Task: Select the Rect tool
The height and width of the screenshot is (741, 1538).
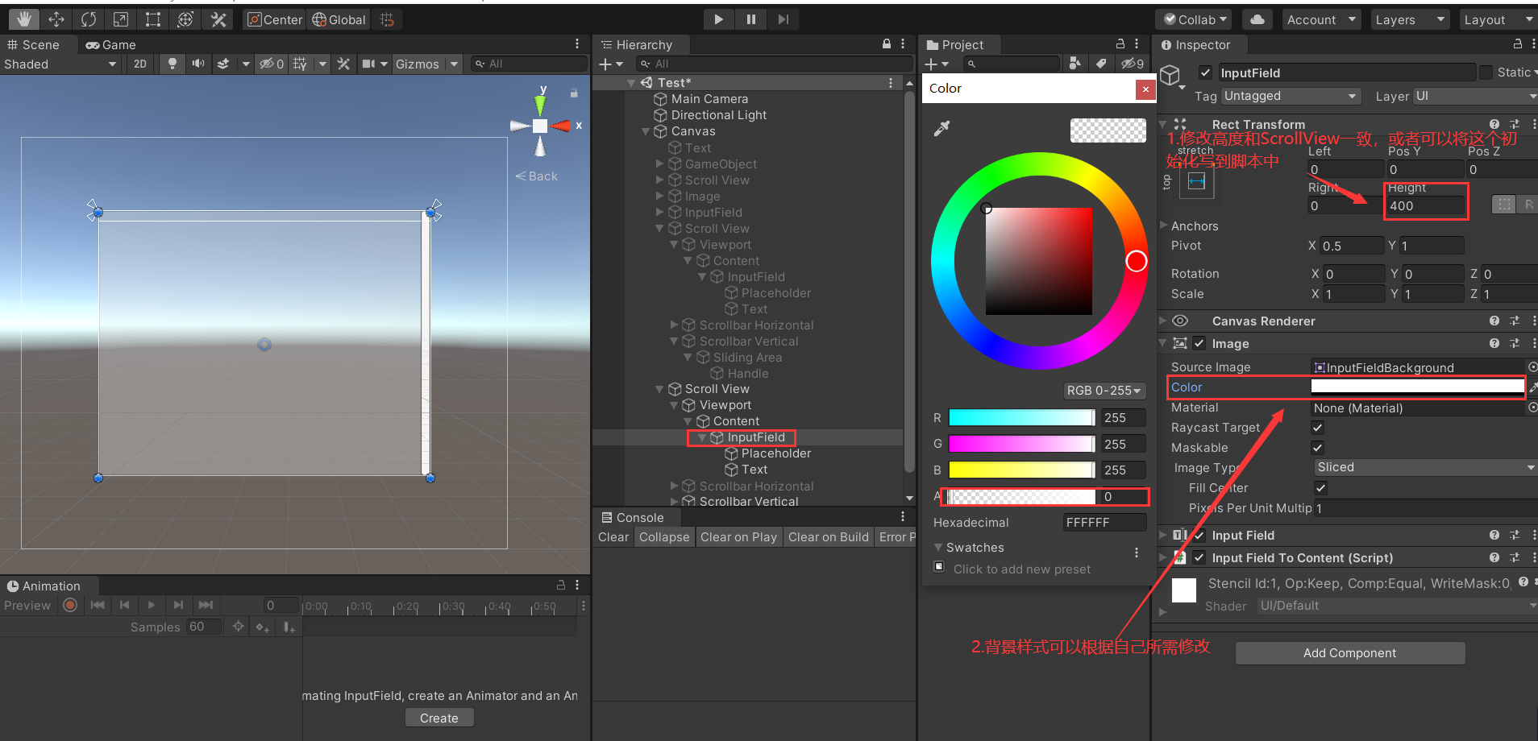Action: pyautogui.click(x=153, y=19)
